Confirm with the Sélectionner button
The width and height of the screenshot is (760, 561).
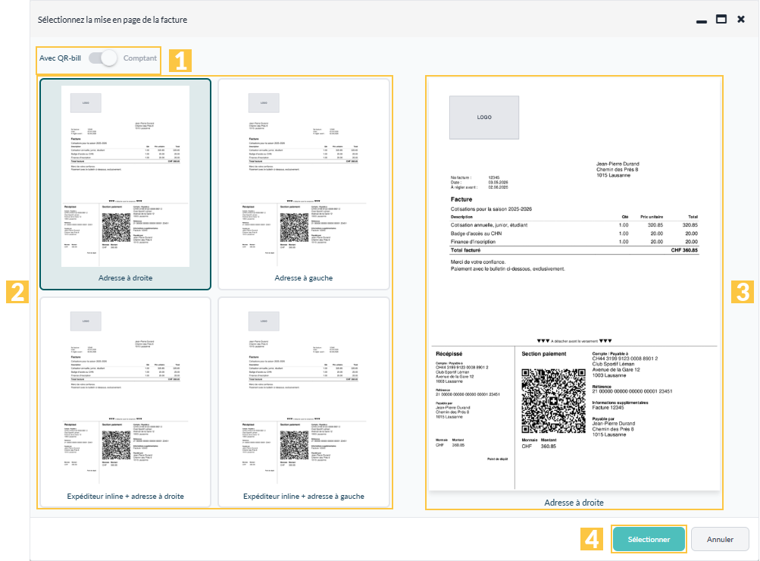(649, 539)
